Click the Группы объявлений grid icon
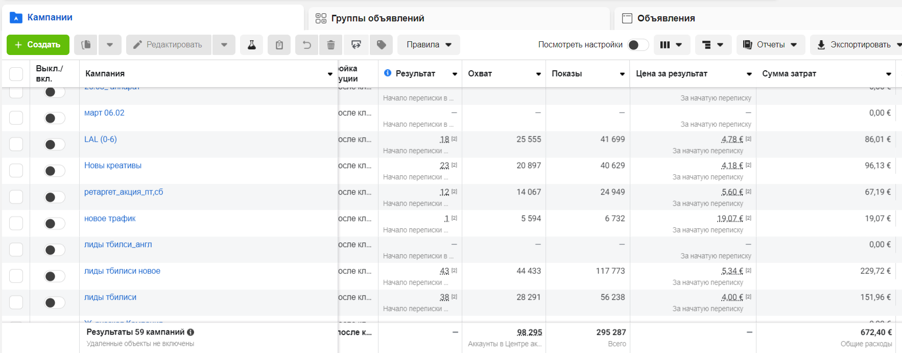Screen dimensions: 902x353 pos(321,18)
